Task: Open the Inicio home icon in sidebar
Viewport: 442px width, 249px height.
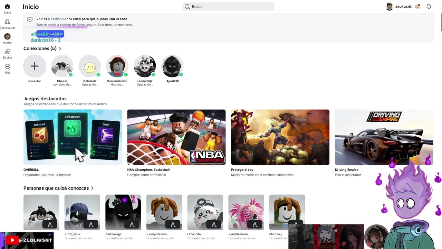Action: click(7, 7)
